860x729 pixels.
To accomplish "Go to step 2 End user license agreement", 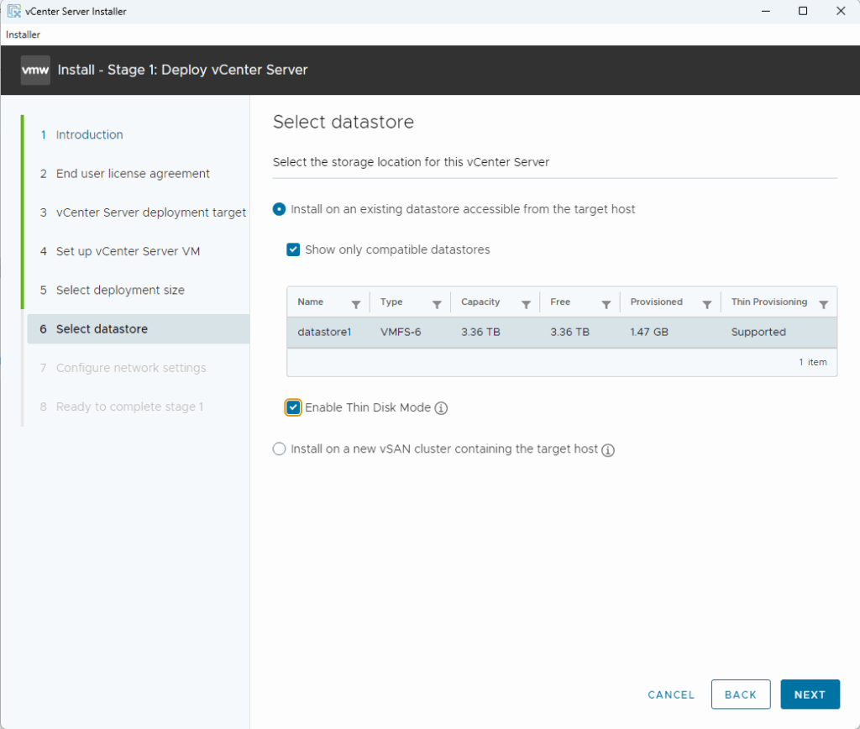I will tap(133, 174).
